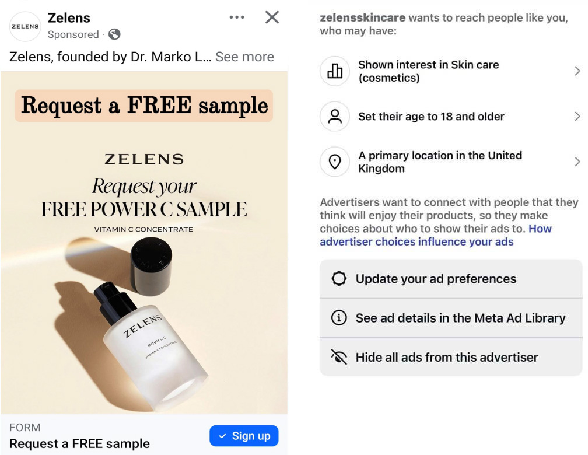Close the Zelens ad with the X
The height and width of the screenshot is (455, 588).
[272, 17]
